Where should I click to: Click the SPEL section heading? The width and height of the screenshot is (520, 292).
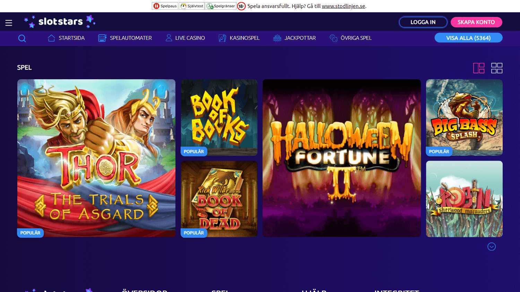24,67
